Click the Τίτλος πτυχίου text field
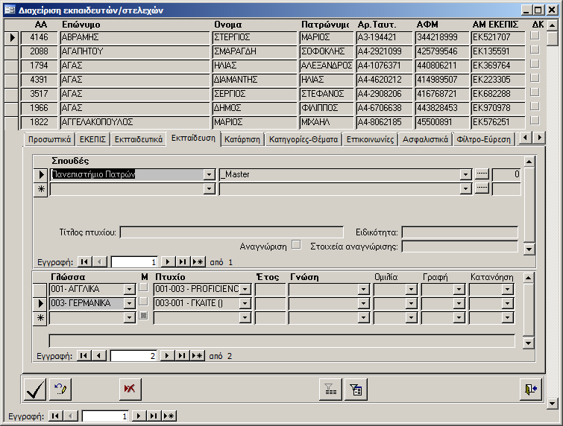The width and height of the screenshot is (563, 426). [231, 232]
